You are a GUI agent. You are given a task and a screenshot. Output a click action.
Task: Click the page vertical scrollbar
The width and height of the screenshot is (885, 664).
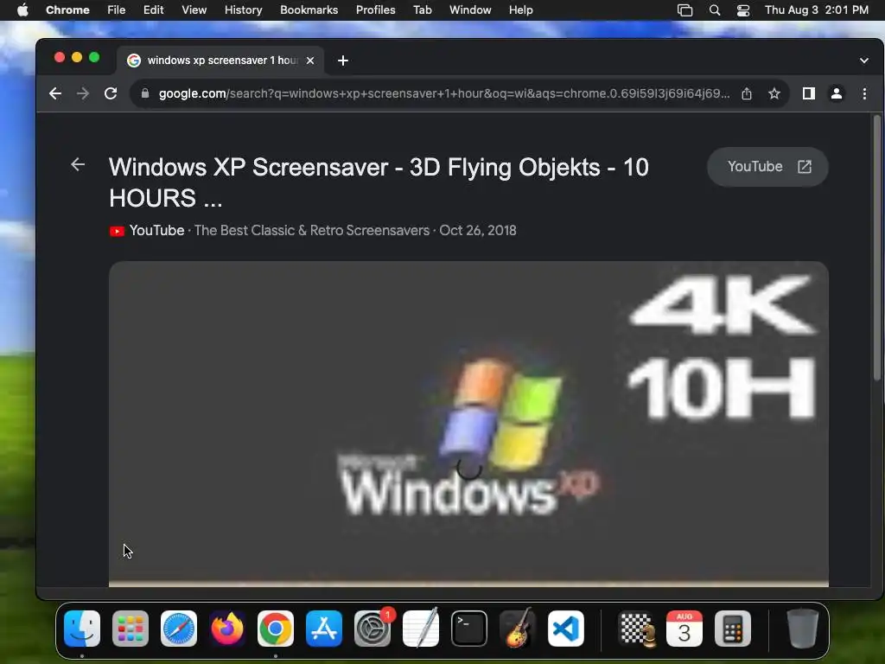[x=877, y=248]
